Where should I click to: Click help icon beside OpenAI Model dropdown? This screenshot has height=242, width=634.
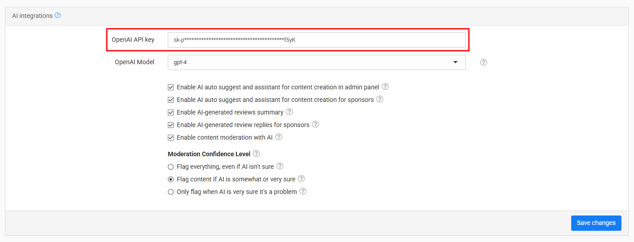point(483,62)
